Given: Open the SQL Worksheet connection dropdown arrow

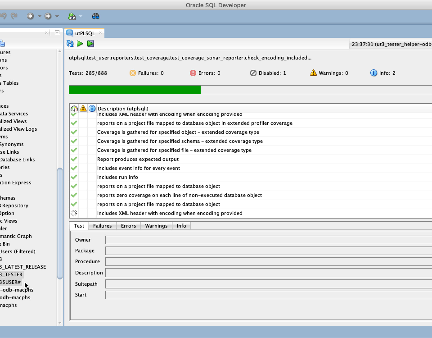Looking at the screenshot, I should click(81, 16).
